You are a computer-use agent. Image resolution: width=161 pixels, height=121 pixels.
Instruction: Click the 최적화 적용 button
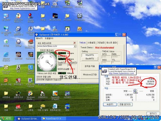(90, 66)
